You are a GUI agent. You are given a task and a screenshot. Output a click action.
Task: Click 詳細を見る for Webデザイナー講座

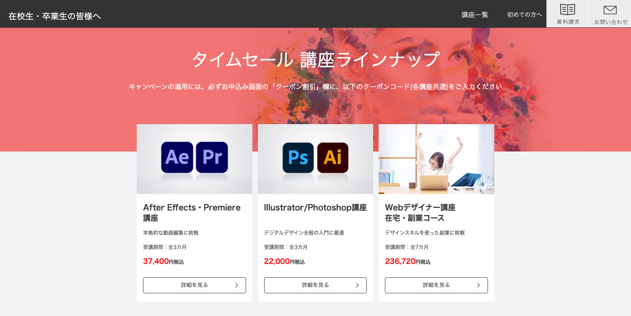436,285
